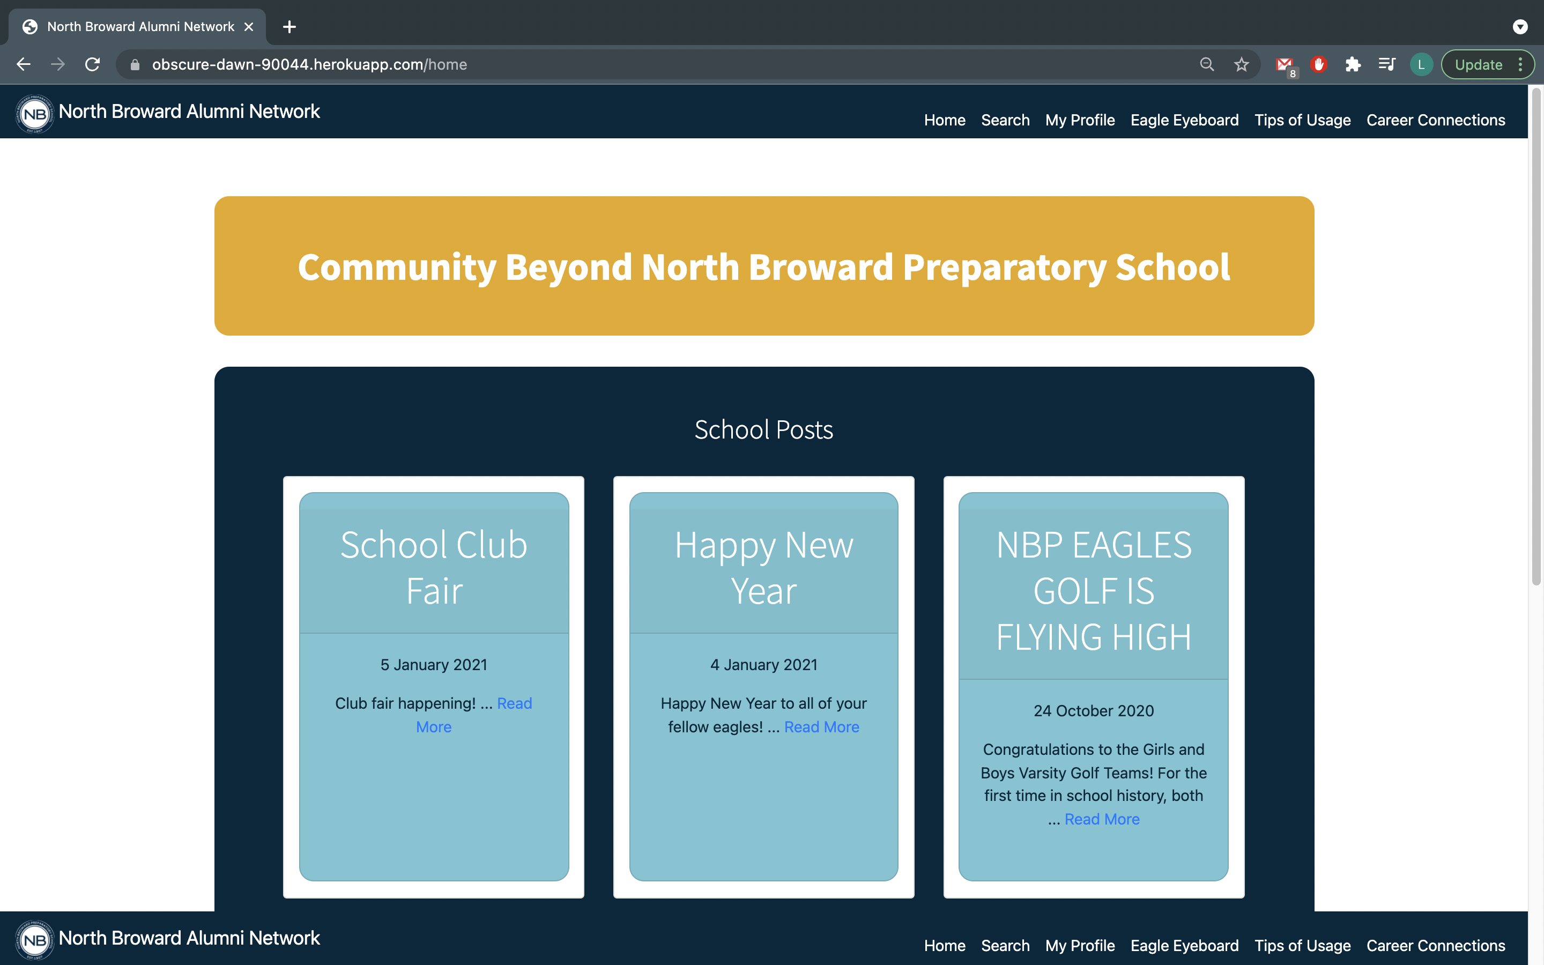
Task: Go to Career Connections in top nav
Action: (x=1436, y=120)
